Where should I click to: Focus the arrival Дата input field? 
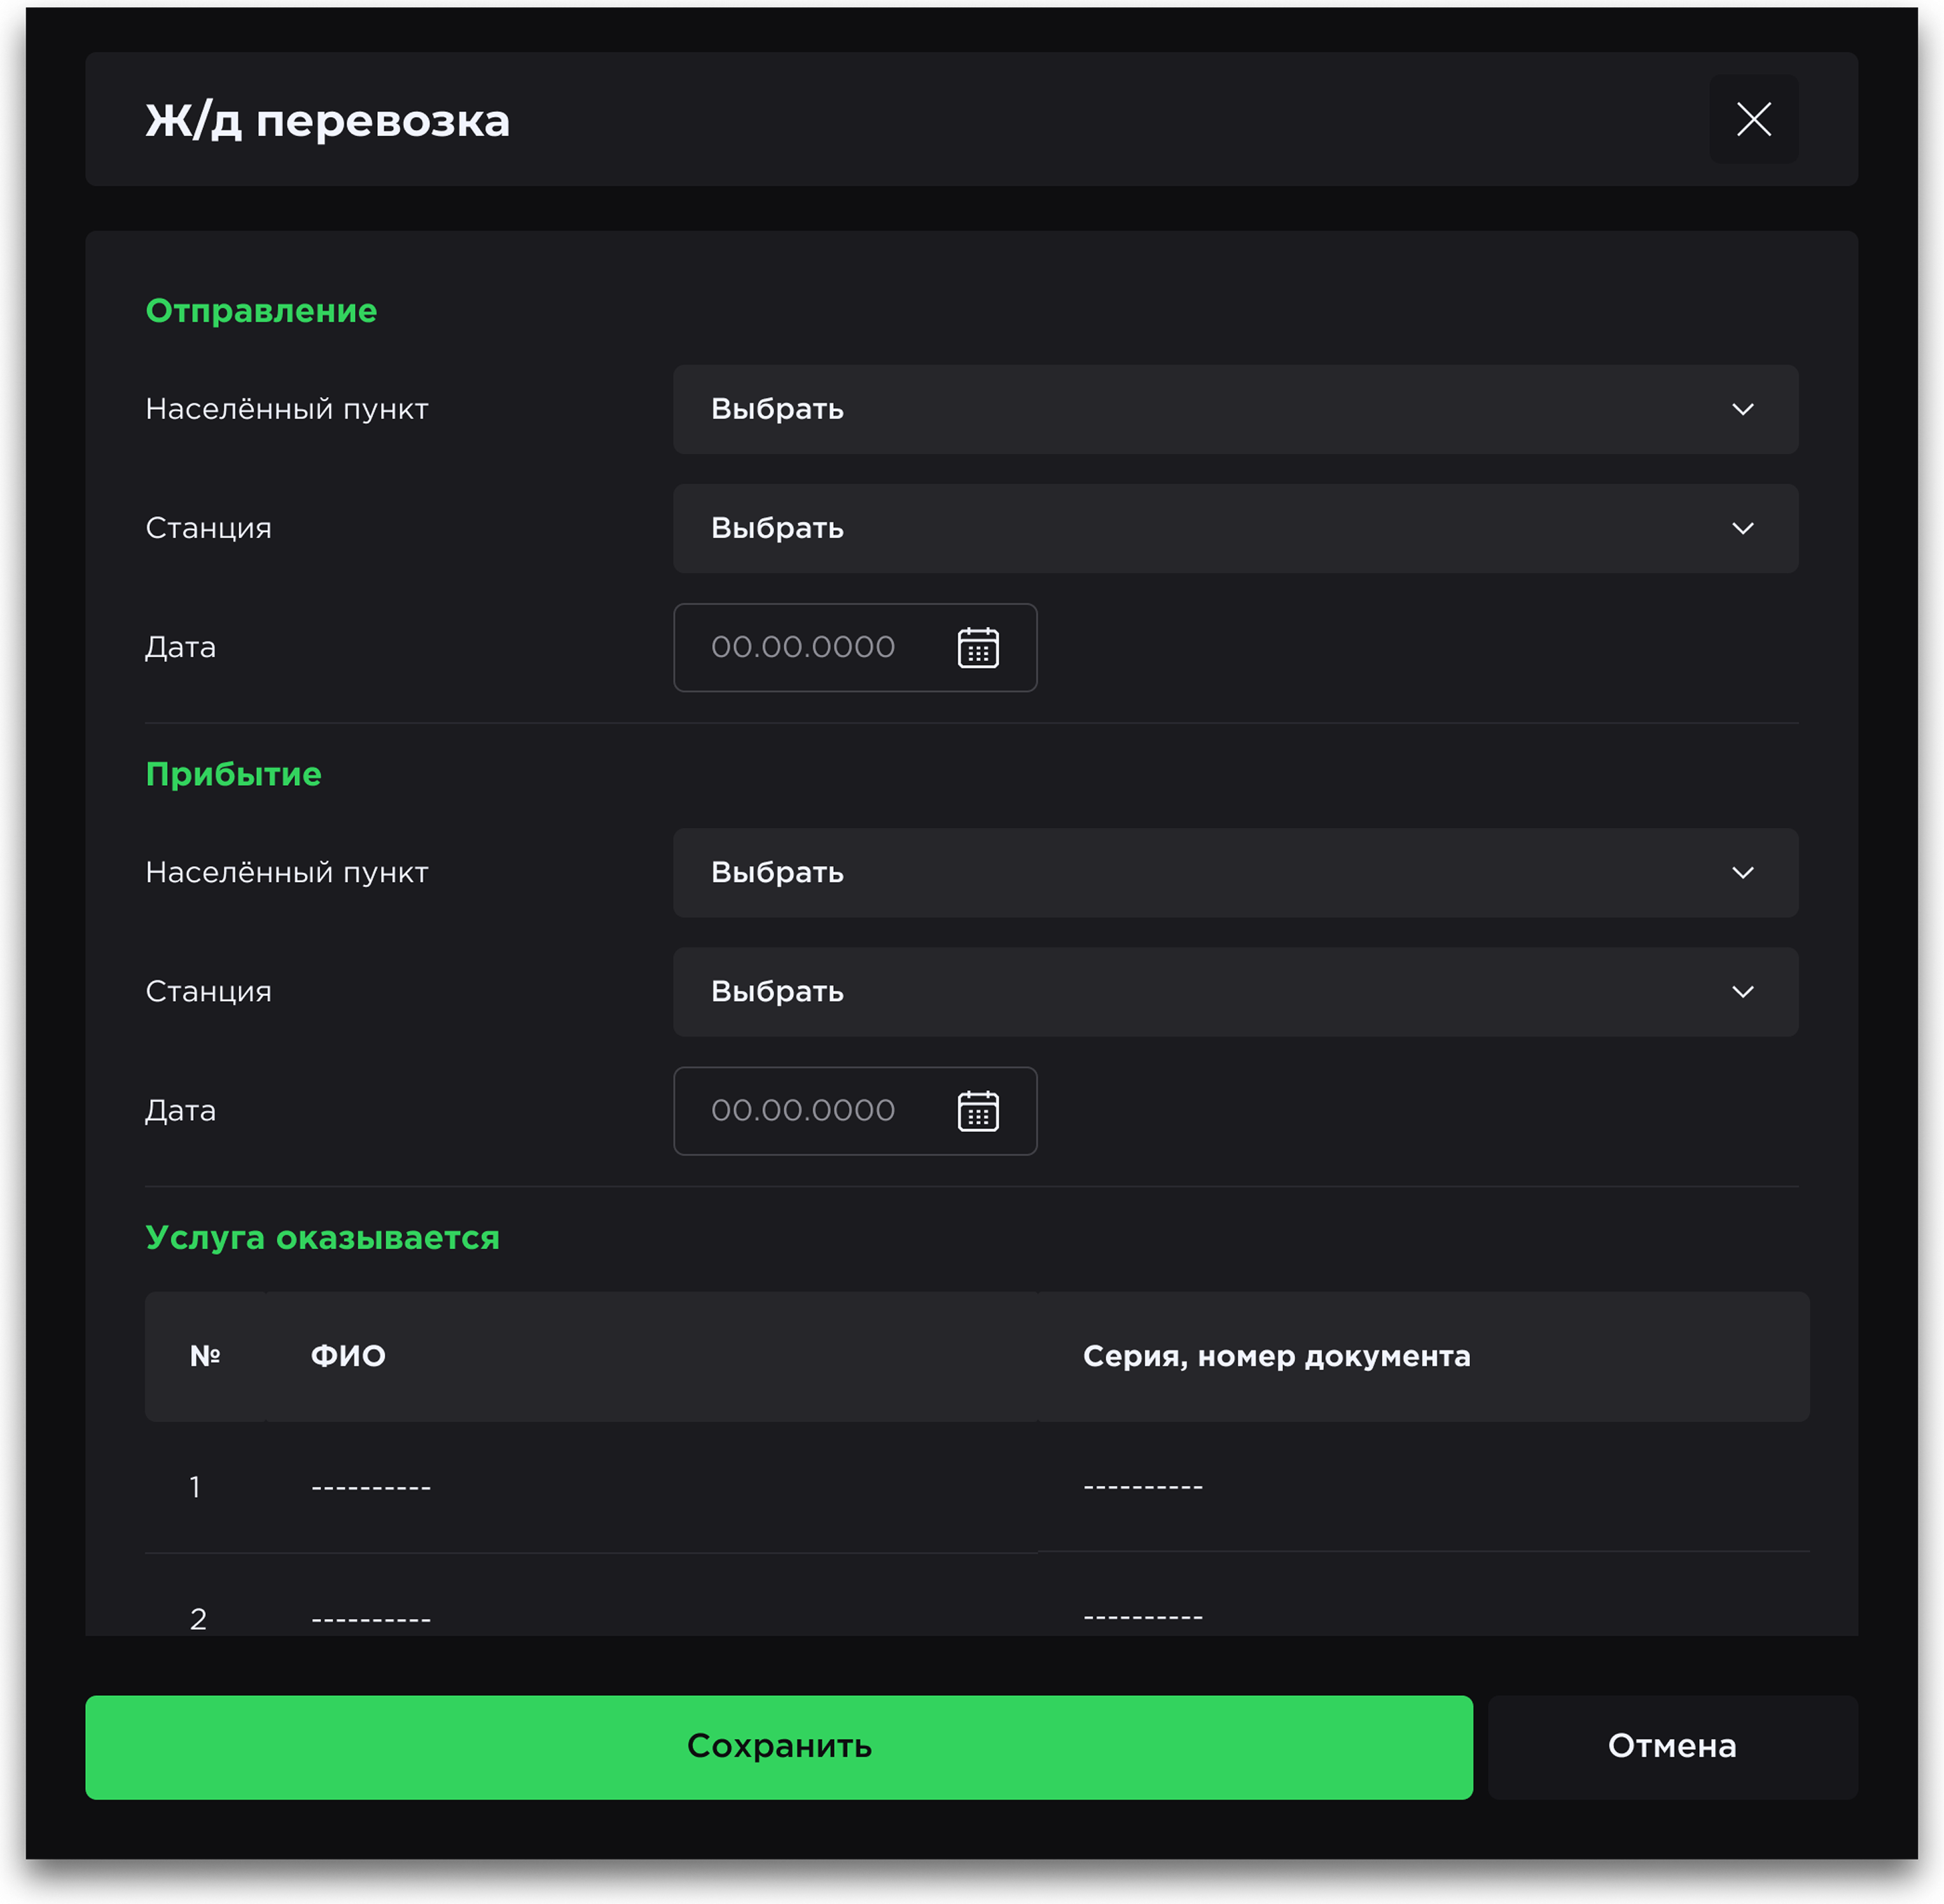coord(803,1111)
